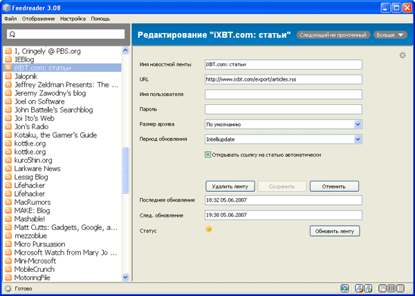
Task: Select John Battelle's Searchblog feed
Action: 62,110
